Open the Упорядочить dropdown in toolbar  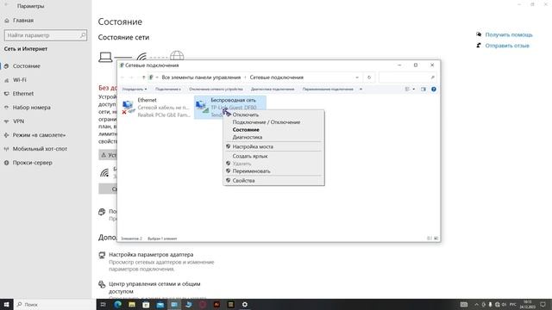[x=135, y=90]
